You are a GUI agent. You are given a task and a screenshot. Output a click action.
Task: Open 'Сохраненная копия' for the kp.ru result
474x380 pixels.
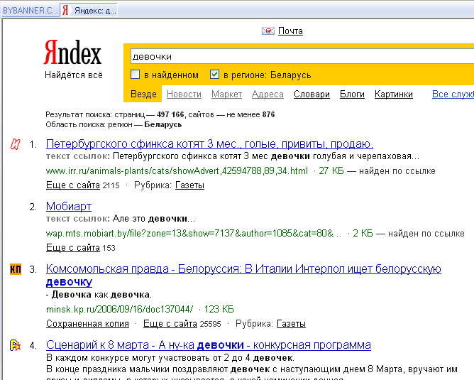87,324
